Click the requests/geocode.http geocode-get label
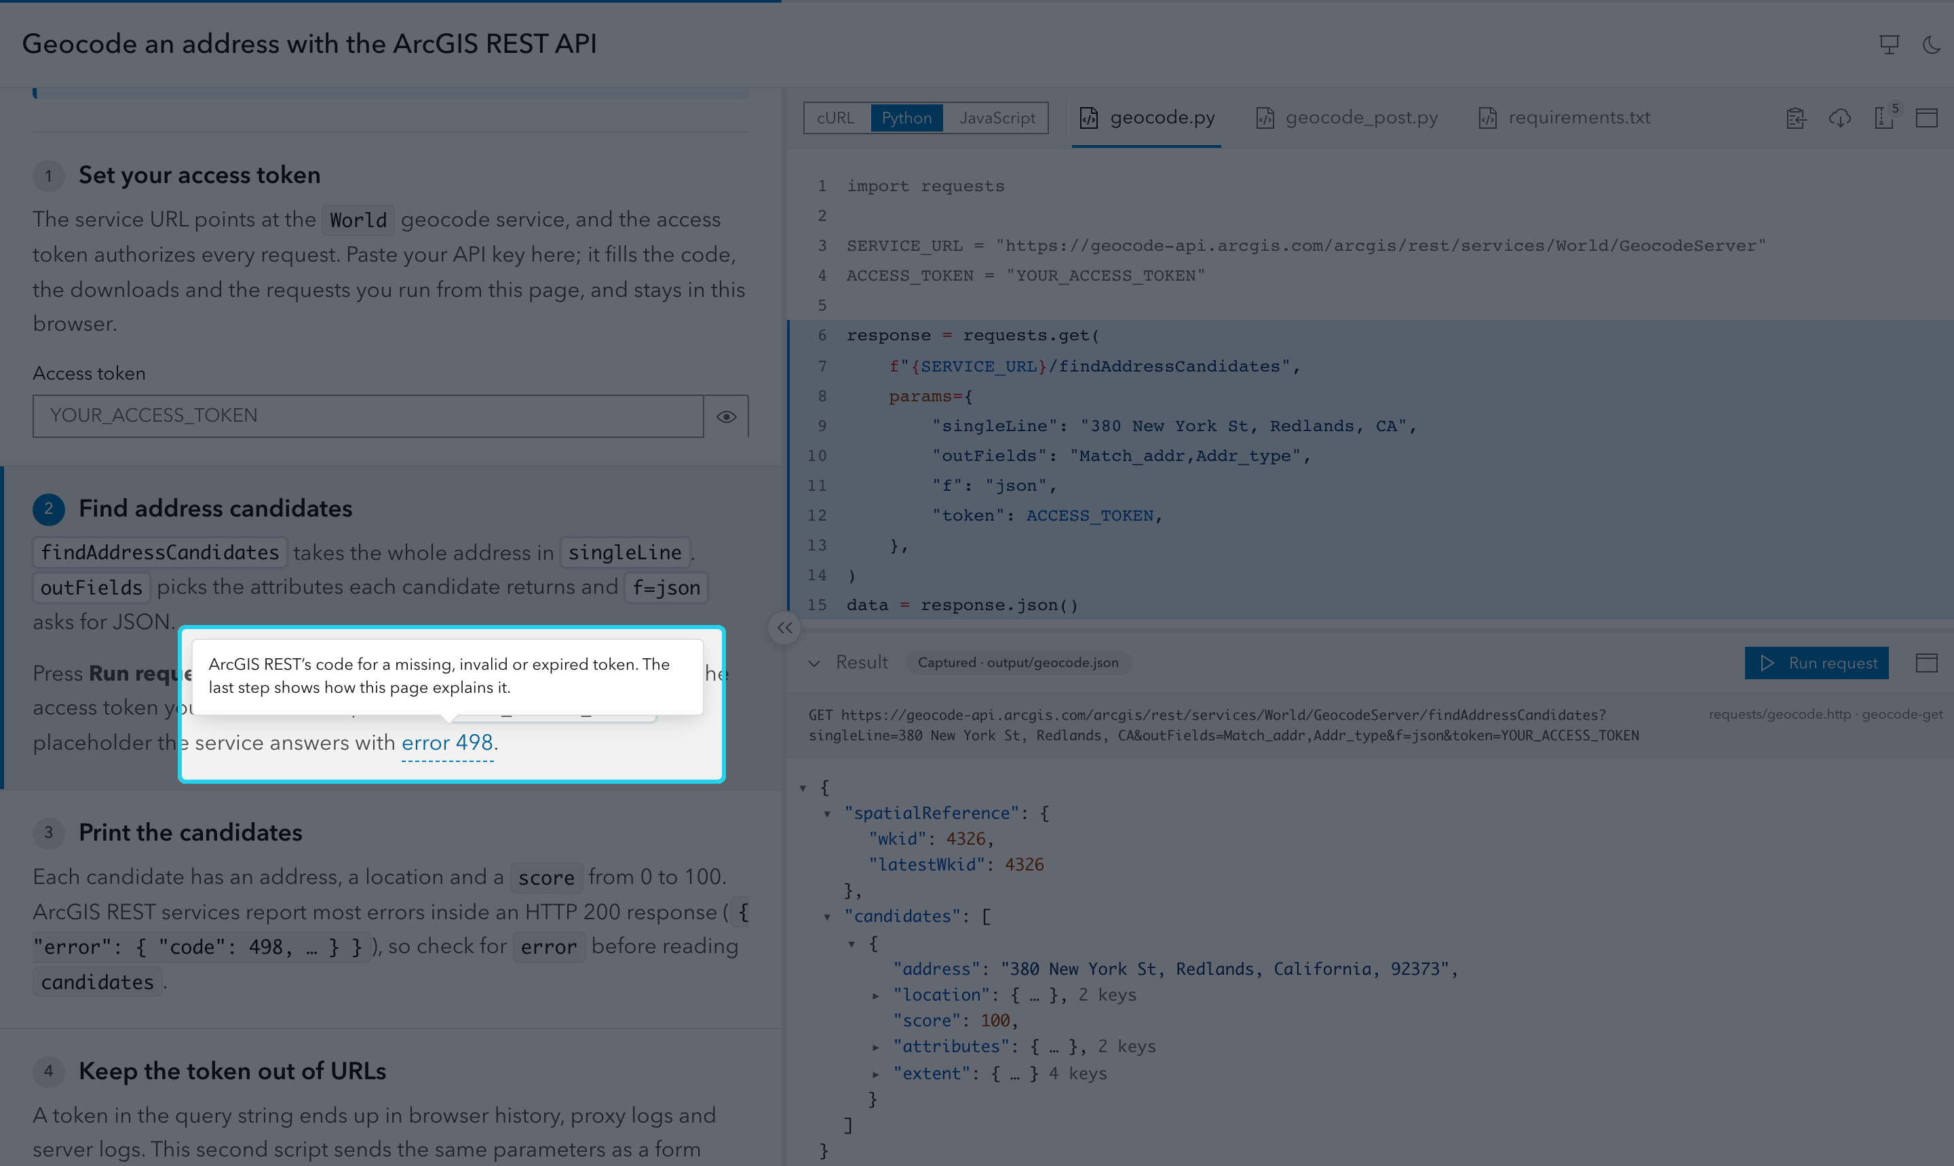The height and width of the screenshot is (1166, 1954). point(1825,715)
